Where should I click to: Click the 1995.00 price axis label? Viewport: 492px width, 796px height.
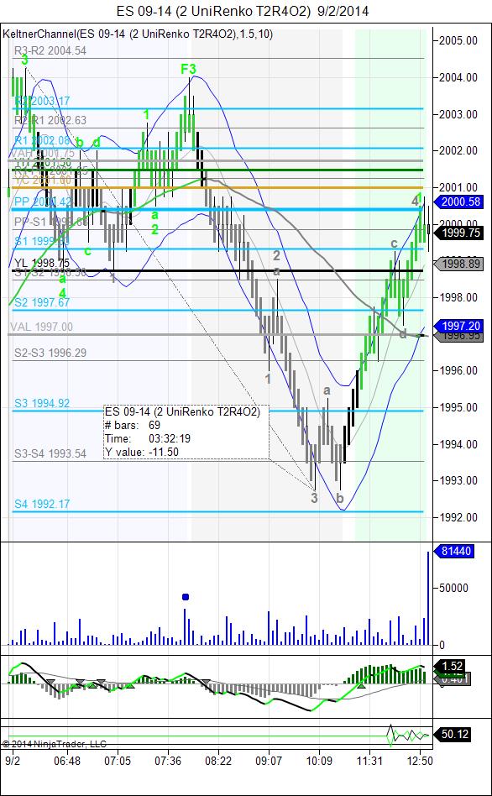coord(458,407)
